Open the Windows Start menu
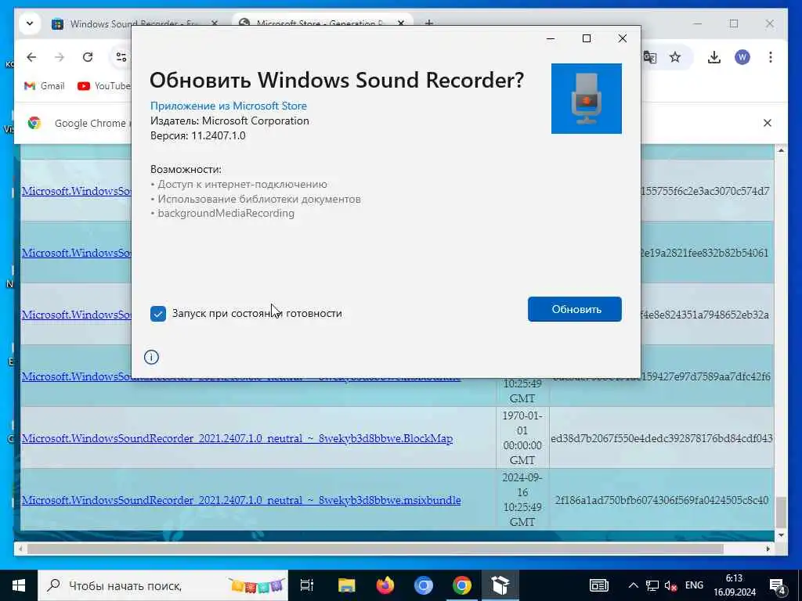802x601 pixels. (19, 585)
